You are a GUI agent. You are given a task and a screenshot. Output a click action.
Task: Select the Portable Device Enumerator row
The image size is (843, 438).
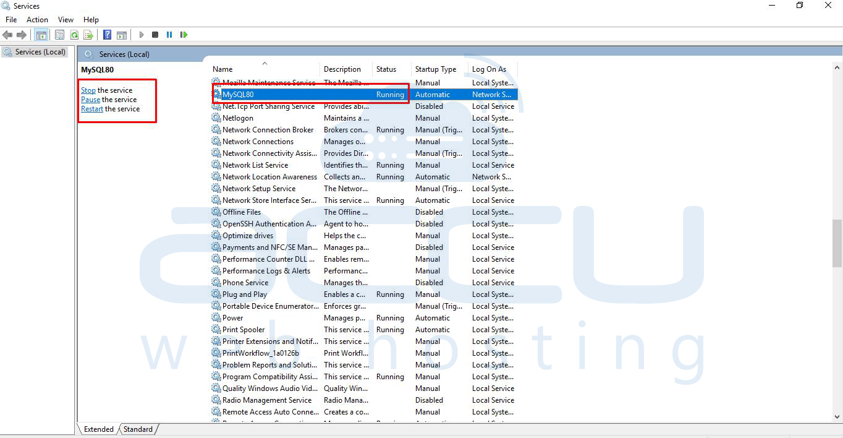(x=364, y=306)
